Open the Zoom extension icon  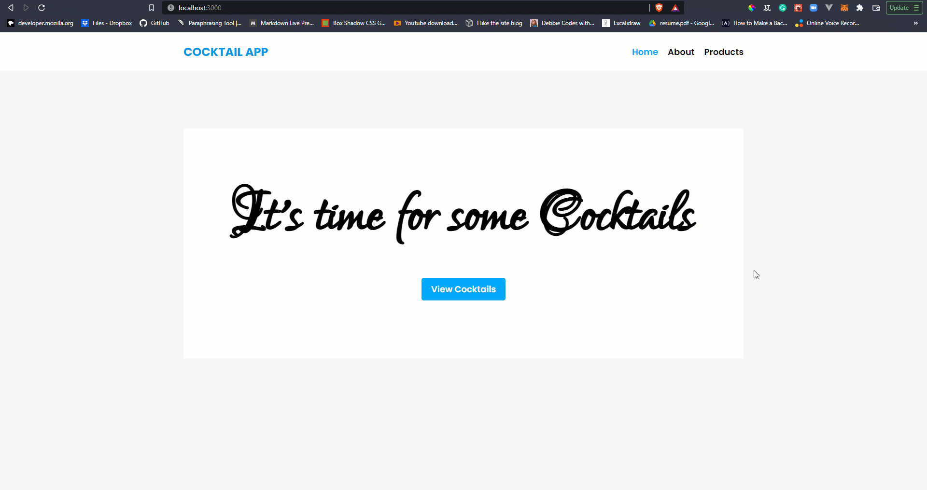pos(814,8)
